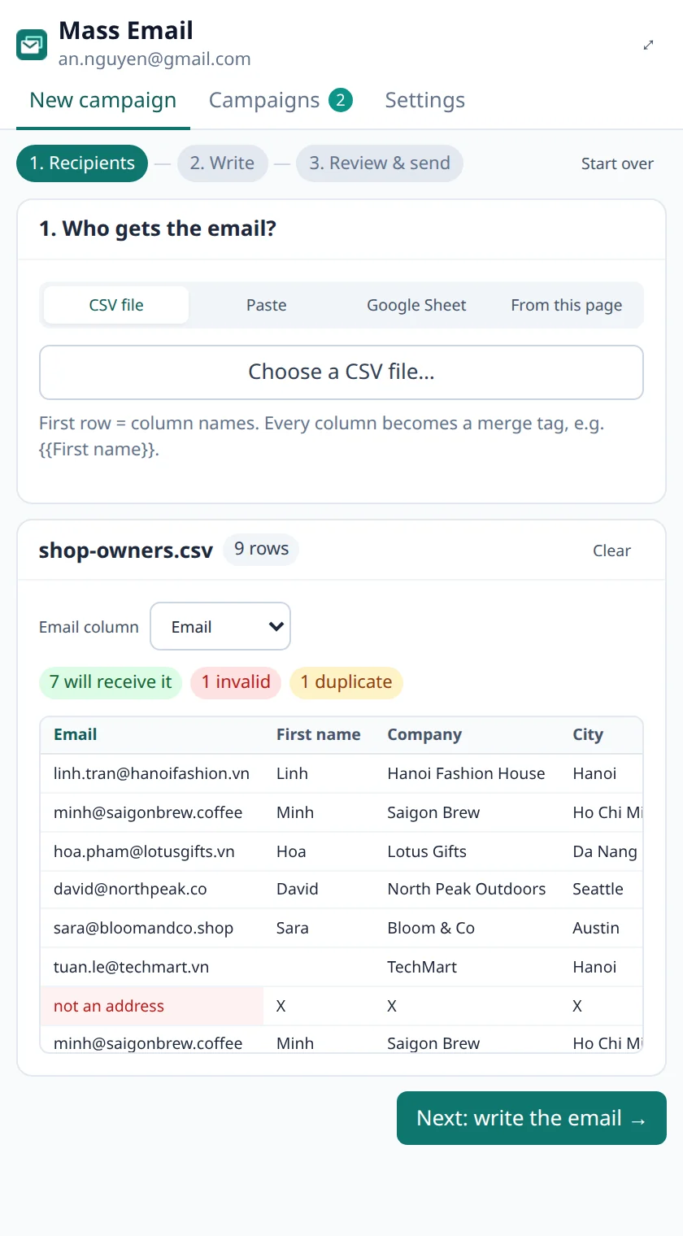Viewport: 683px width, 1236px height.
Task: Select david@northpeak.co cell
Action: click(152, 889)
